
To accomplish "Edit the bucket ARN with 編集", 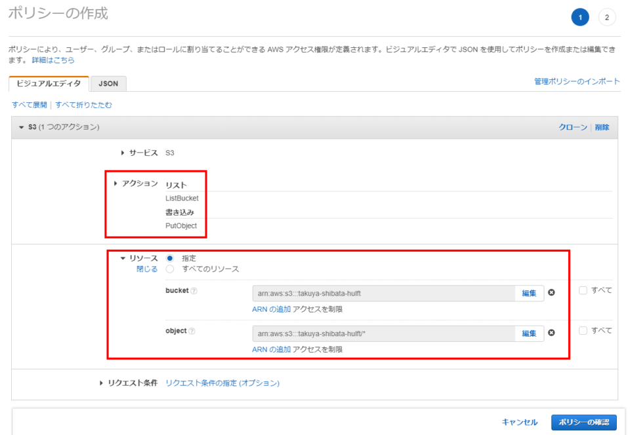I will pyautogui.click(x=529, y=293).
